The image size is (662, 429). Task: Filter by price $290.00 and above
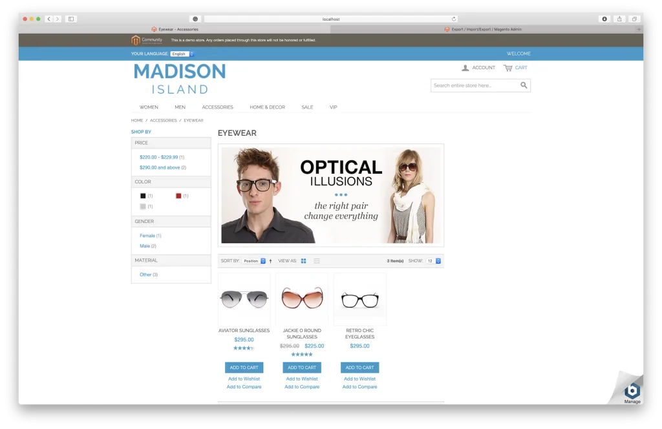point(160,167)
